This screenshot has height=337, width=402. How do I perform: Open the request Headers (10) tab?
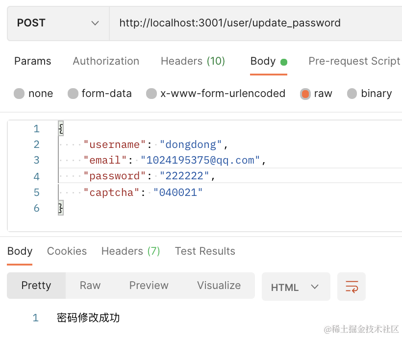point(193,61)
